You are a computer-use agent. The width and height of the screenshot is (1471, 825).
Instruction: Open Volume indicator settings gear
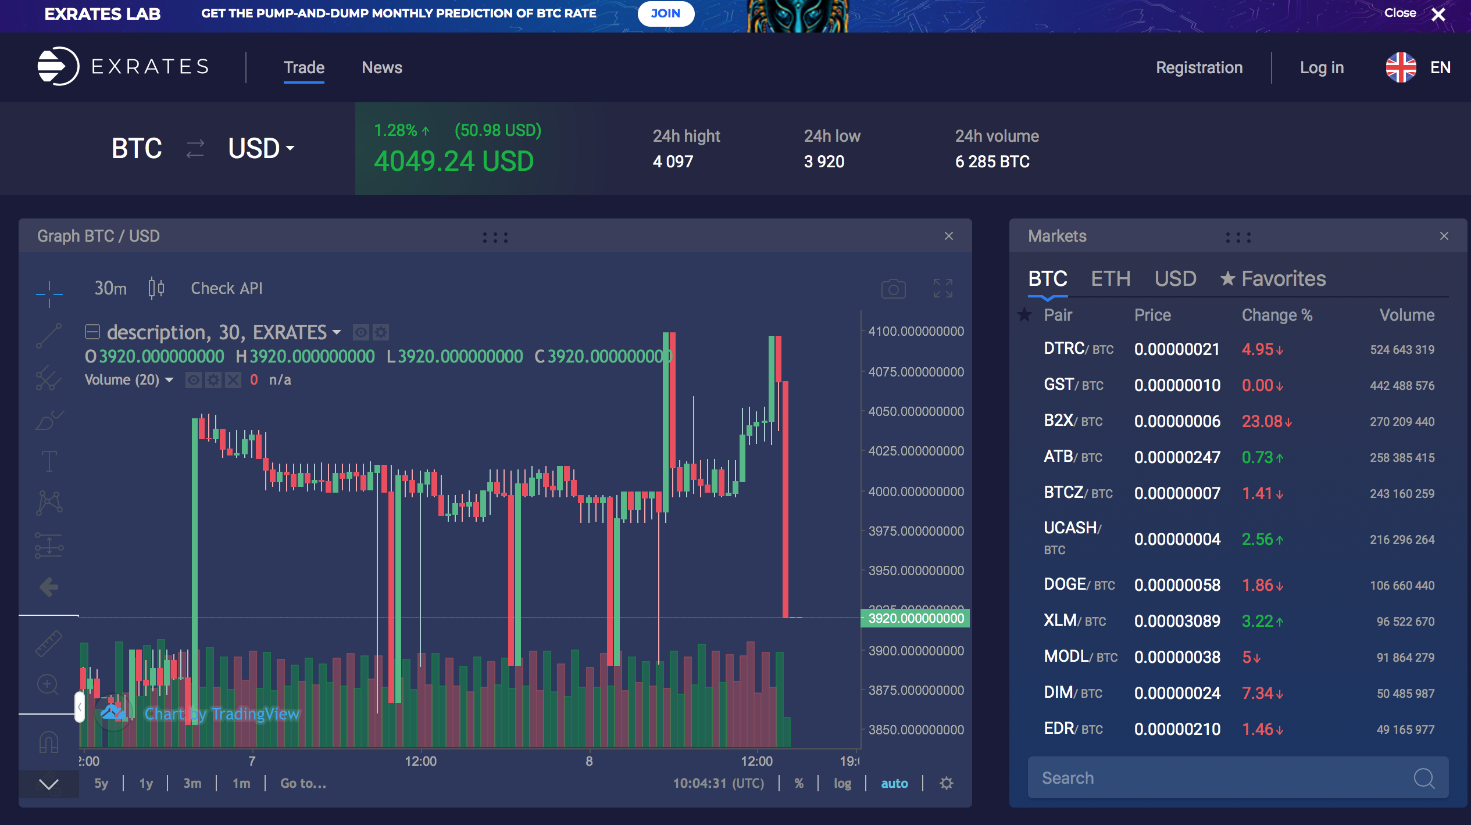(x=213, y=380)
